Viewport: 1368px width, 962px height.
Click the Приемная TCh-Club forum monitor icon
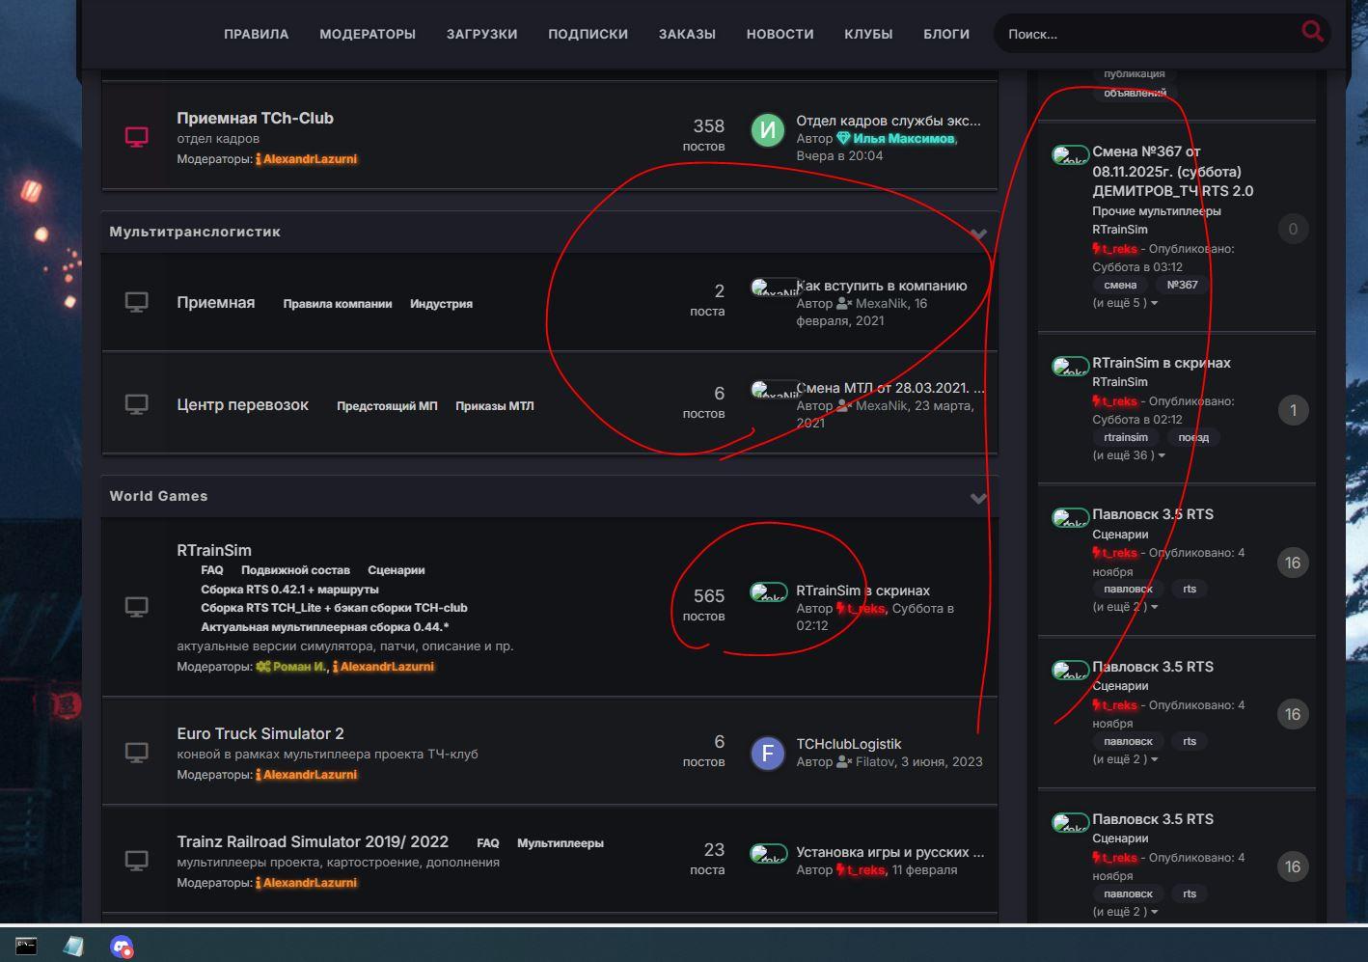(137, 137)
